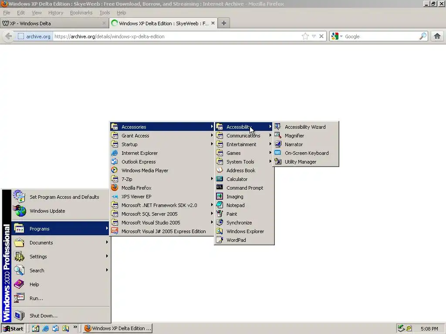This screenshot has width=446, height=334.
Task: Open Microsoft Visual J# 2005 Express Edition
Action: [162, 231]
